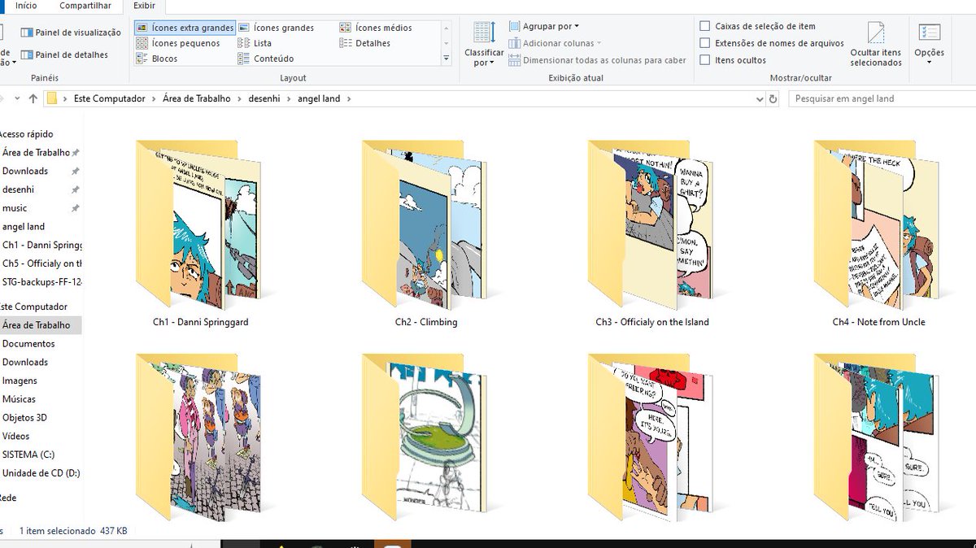Select music in quick access

(x=15, y=208)
